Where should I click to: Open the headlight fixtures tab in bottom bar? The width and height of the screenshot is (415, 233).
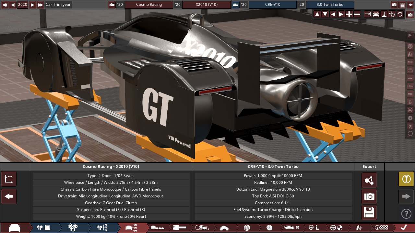coord(203,228)
